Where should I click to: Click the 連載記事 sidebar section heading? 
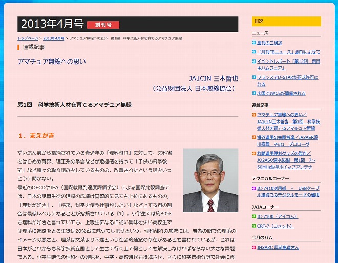[260, 105]
